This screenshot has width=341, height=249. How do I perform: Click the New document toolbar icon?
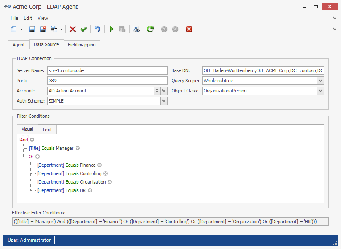[x=14, y=29]
